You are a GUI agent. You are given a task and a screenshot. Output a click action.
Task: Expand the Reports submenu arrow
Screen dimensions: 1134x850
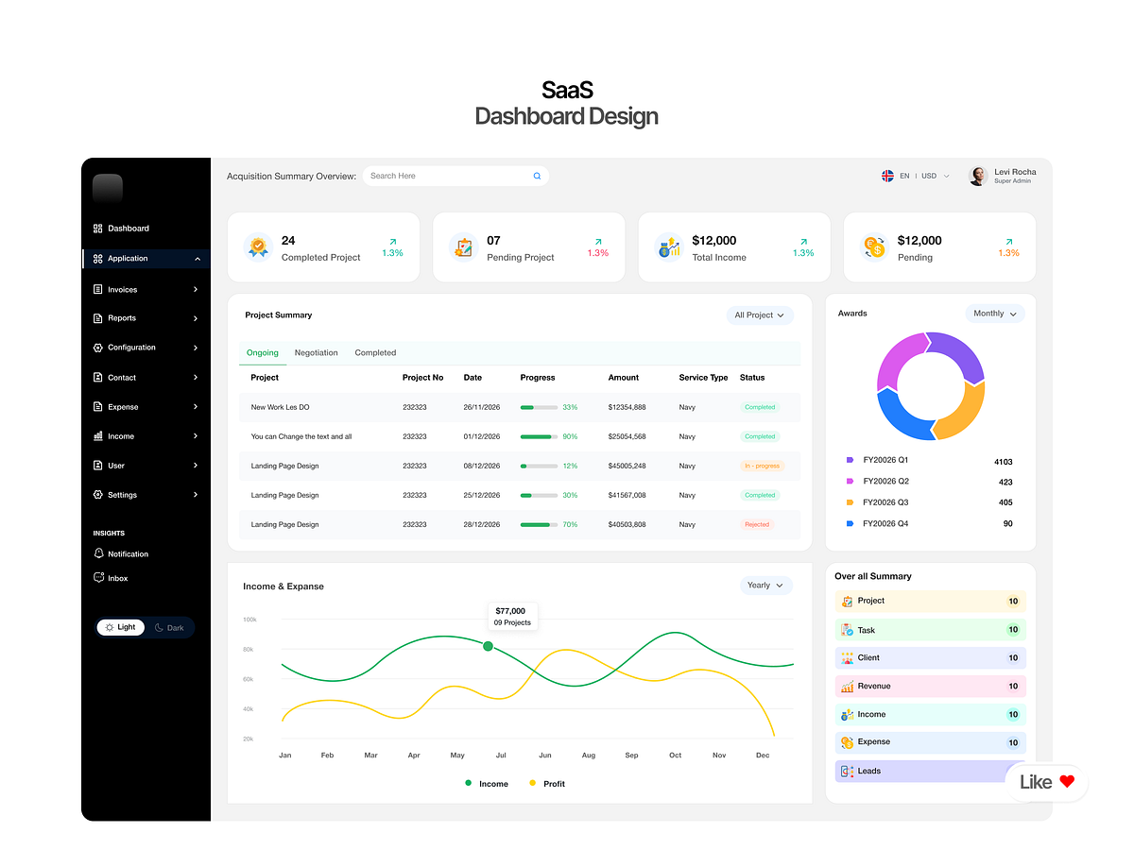196,318
